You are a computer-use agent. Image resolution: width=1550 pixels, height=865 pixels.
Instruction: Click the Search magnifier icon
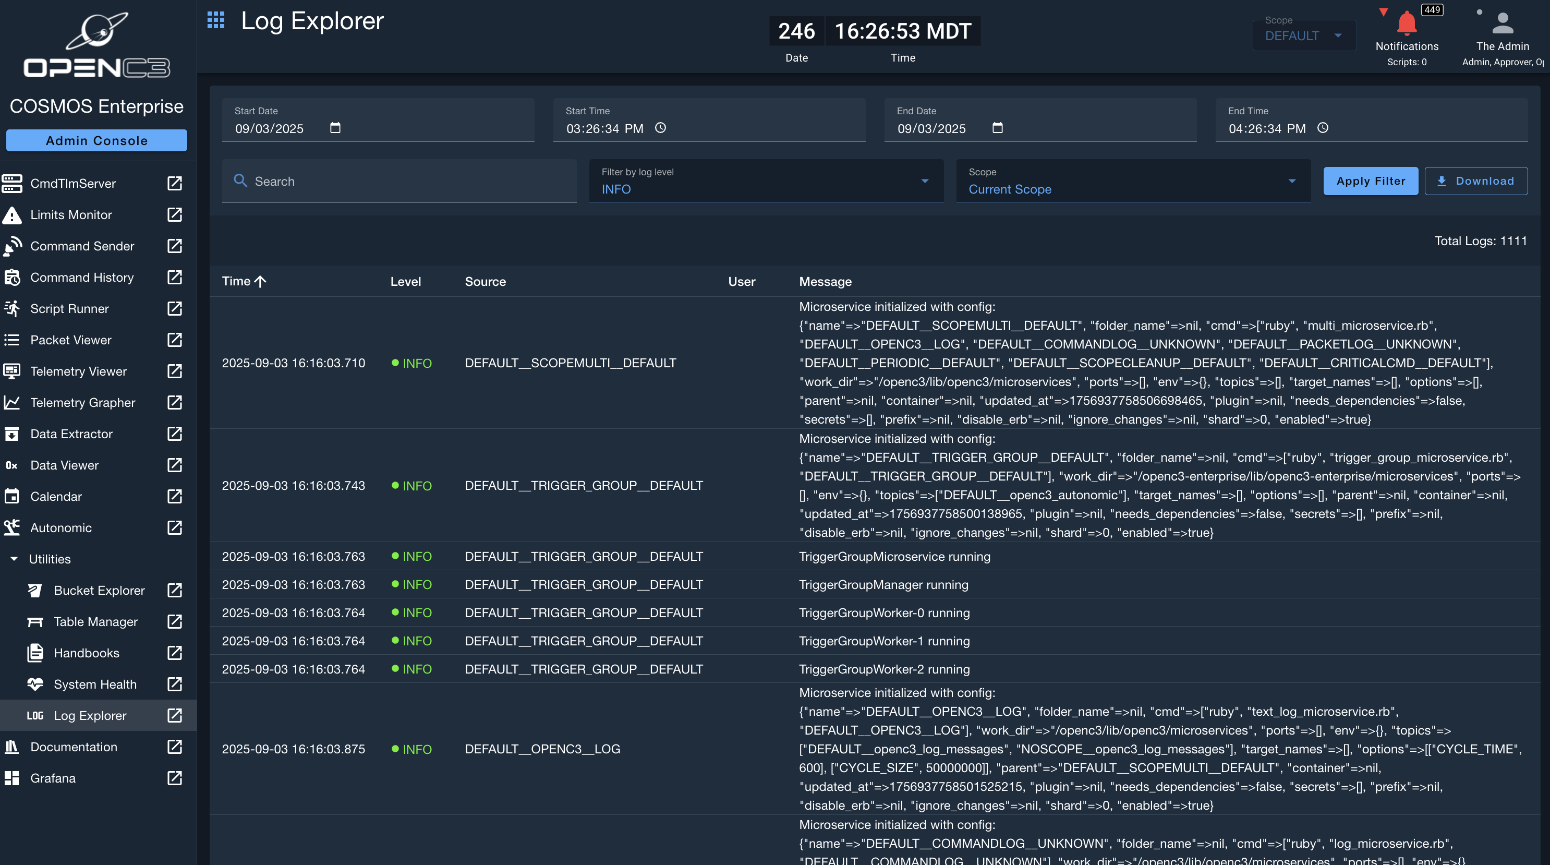240,181
